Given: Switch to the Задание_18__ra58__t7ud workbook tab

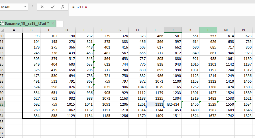Looking at the screenshot, I should click(26, 24).
